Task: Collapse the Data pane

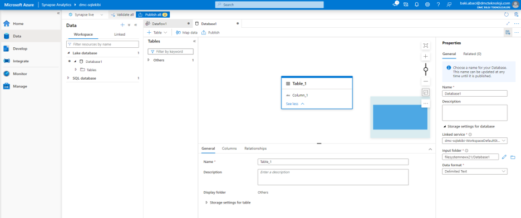Action: 136,25
